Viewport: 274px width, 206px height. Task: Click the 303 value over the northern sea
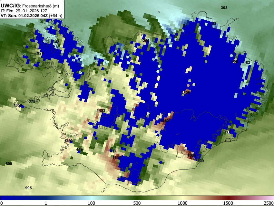point(224,8)
